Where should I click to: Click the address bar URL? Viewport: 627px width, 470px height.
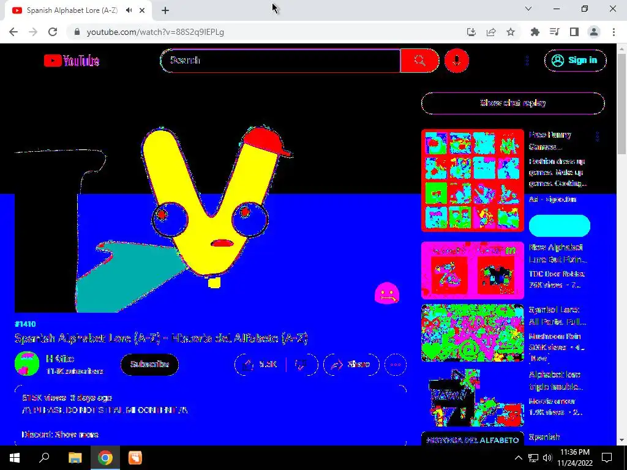pyautogui.click(x=155, y=32)
